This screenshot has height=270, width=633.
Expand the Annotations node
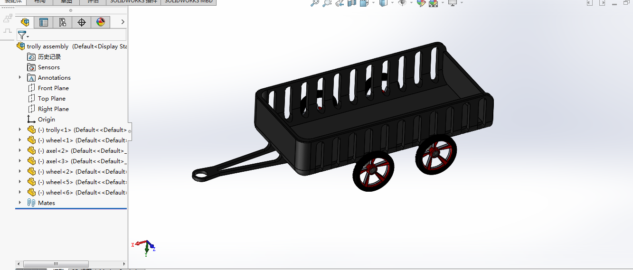[20, 77]
